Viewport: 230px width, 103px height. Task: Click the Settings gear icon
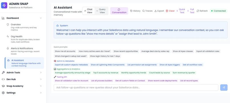3,93
